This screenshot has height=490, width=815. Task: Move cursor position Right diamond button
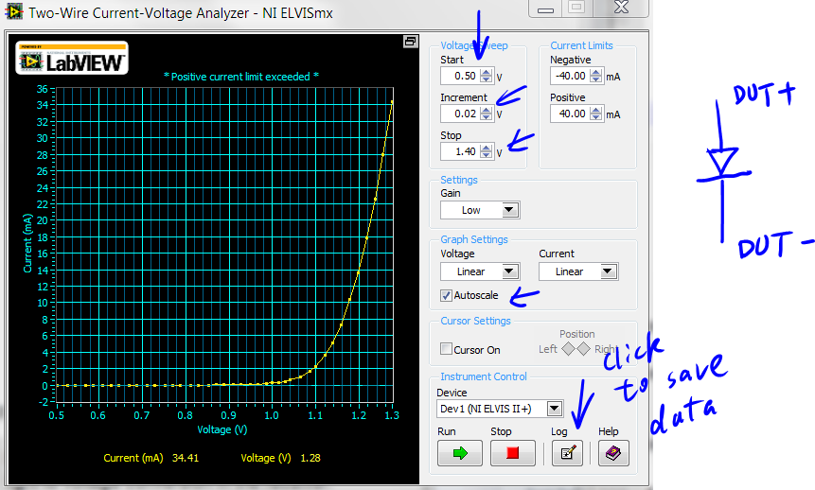point(584,349)
